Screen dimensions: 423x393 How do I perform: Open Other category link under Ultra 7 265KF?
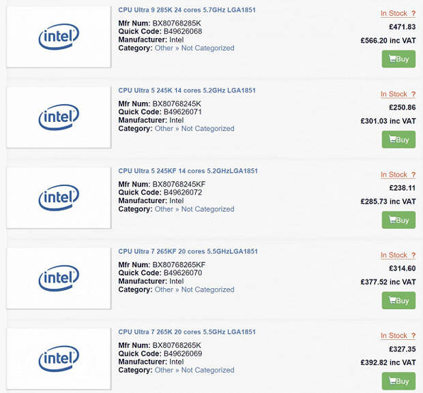click(x=164, y=290)
